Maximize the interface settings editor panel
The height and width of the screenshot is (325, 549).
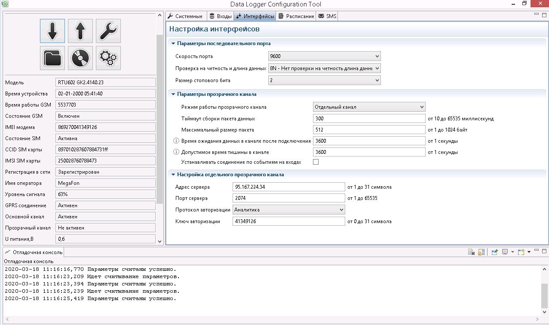544,15
